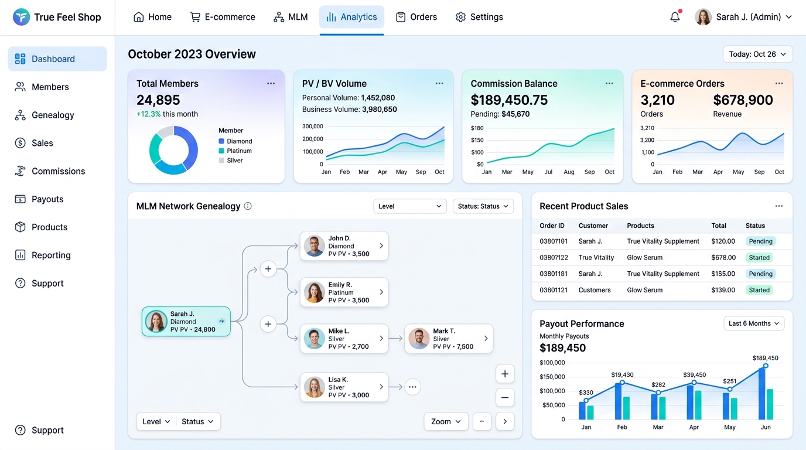
Task: Click the True Feel Shop logo icon
Action: [x=21, y=17]
